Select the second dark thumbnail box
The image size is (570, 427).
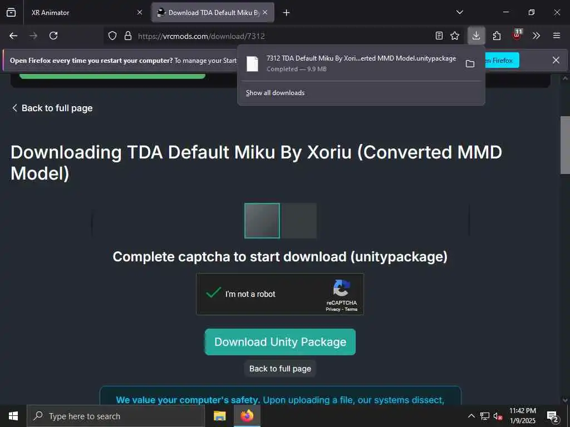(299, 221)
